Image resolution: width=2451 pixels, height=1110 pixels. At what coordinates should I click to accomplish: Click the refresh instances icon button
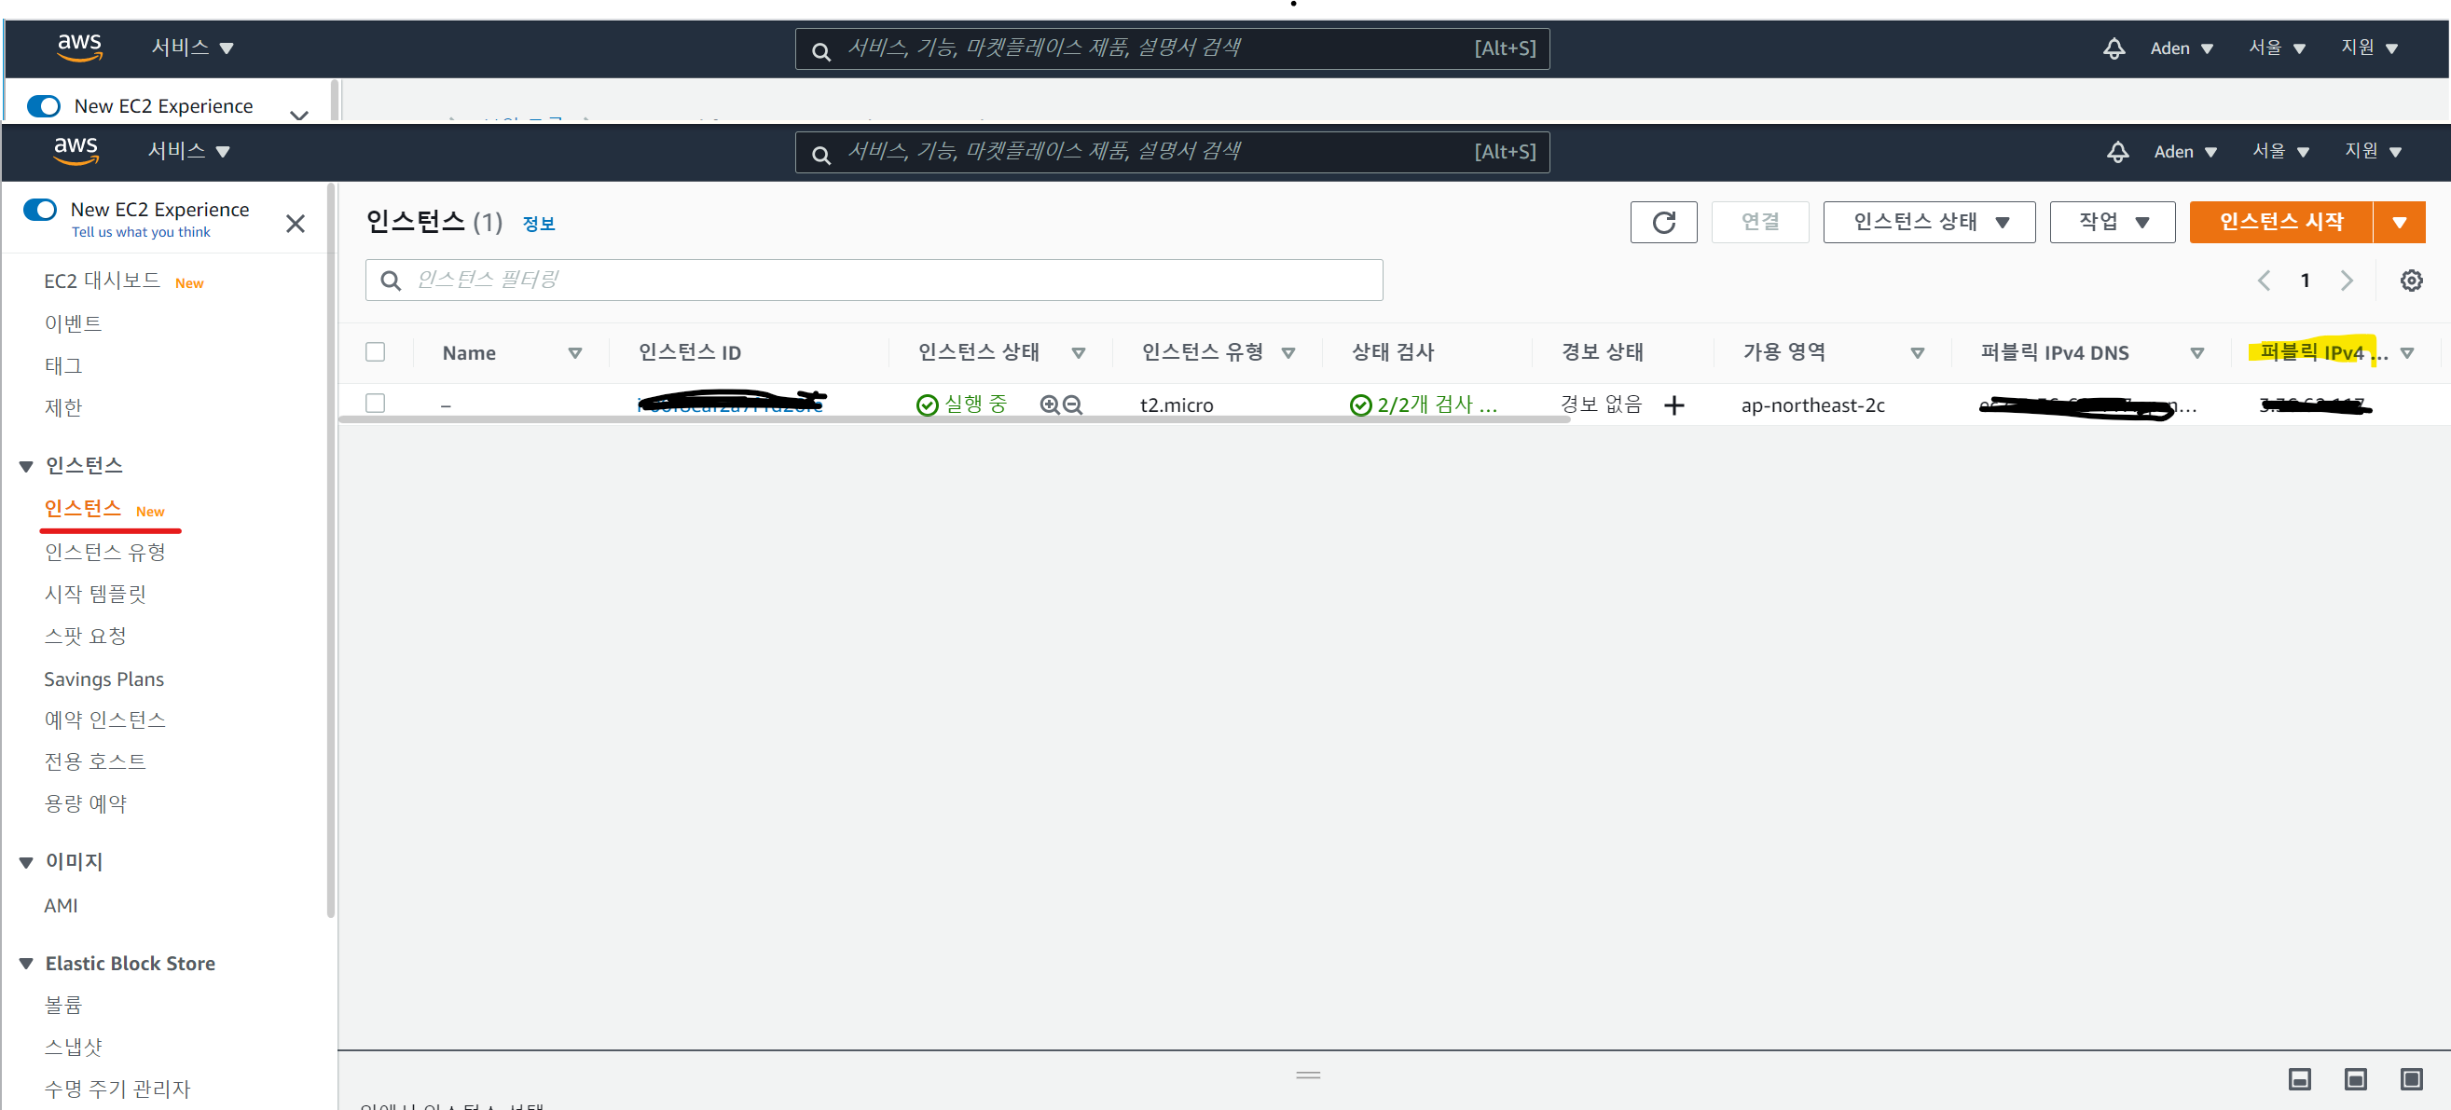1662,222
